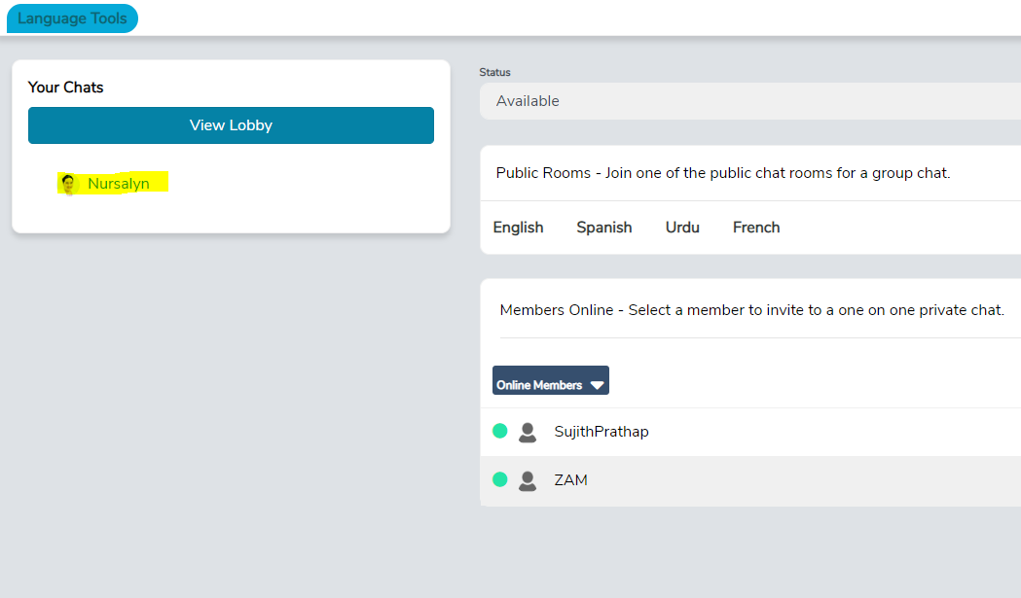Click the green online dot for SujithPrathap
This screenshot has width=1021, height=598.
click(x=500, y=431)
